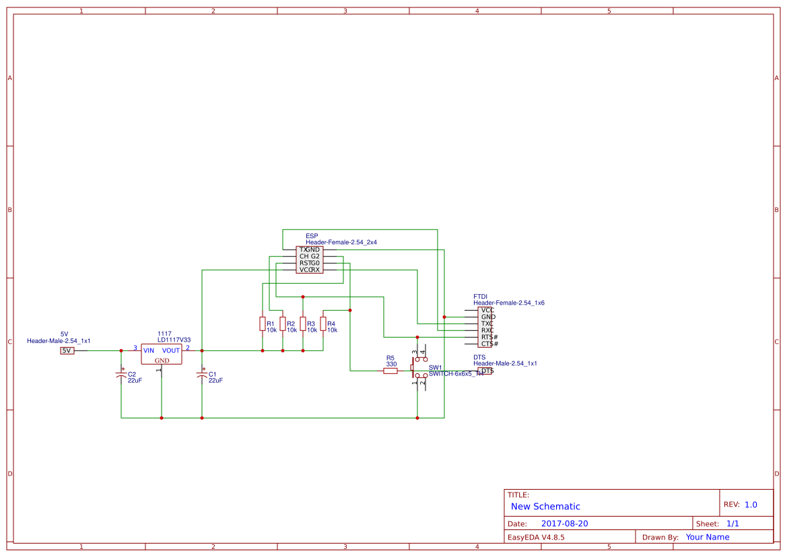
Task: Select resistor R1 in the pull-up bank
Action: [x=263, y=325]
